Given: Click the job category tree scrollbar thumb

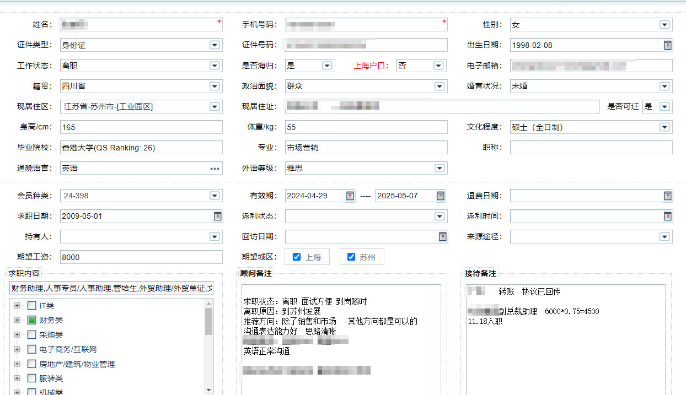Looking at the screenshot, I should click(208, 322).
